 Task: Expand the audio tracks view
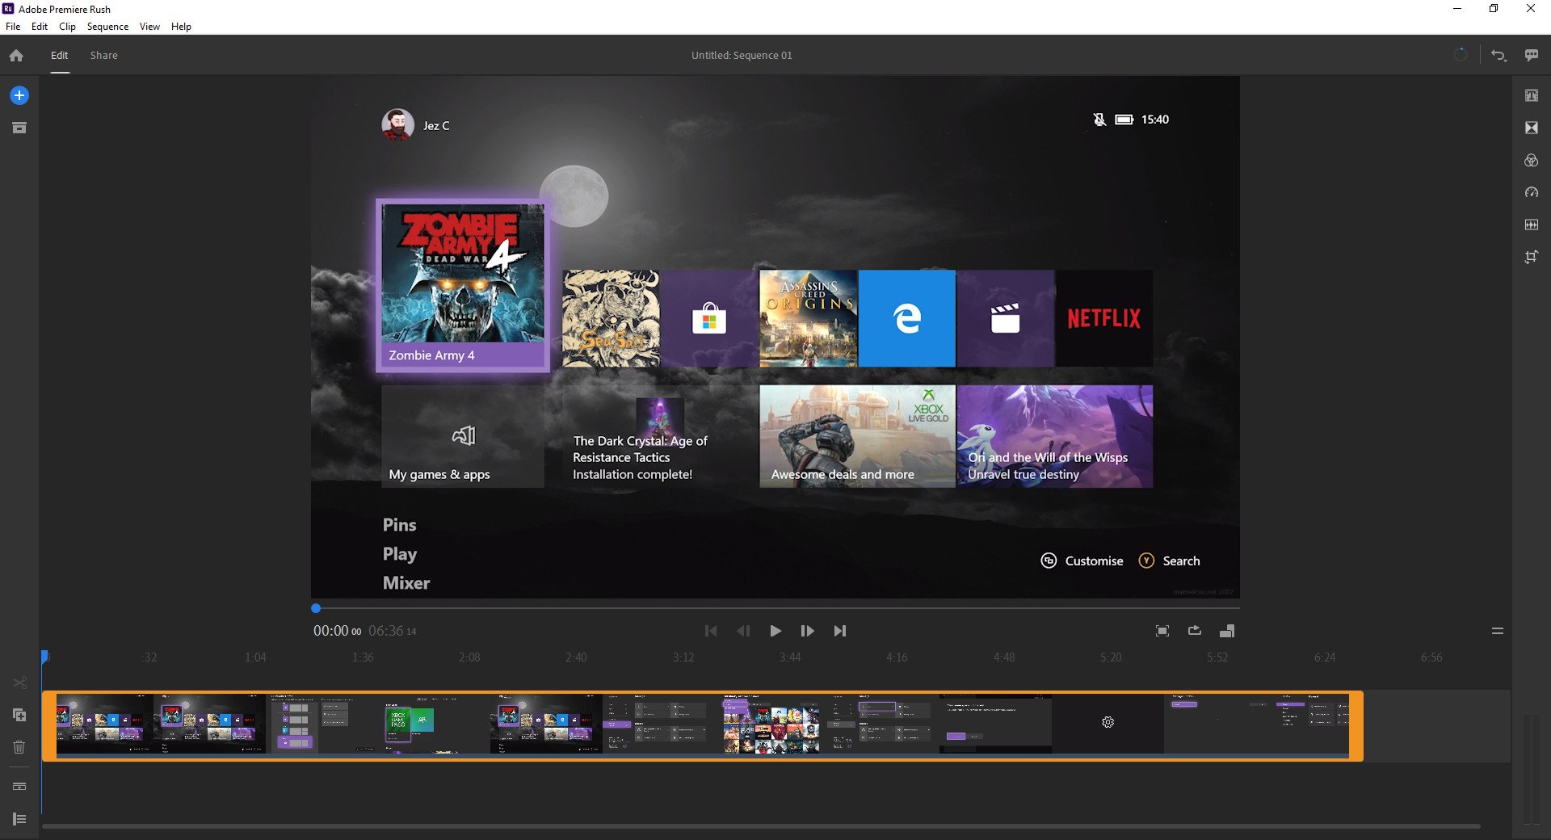coord(19,819)
